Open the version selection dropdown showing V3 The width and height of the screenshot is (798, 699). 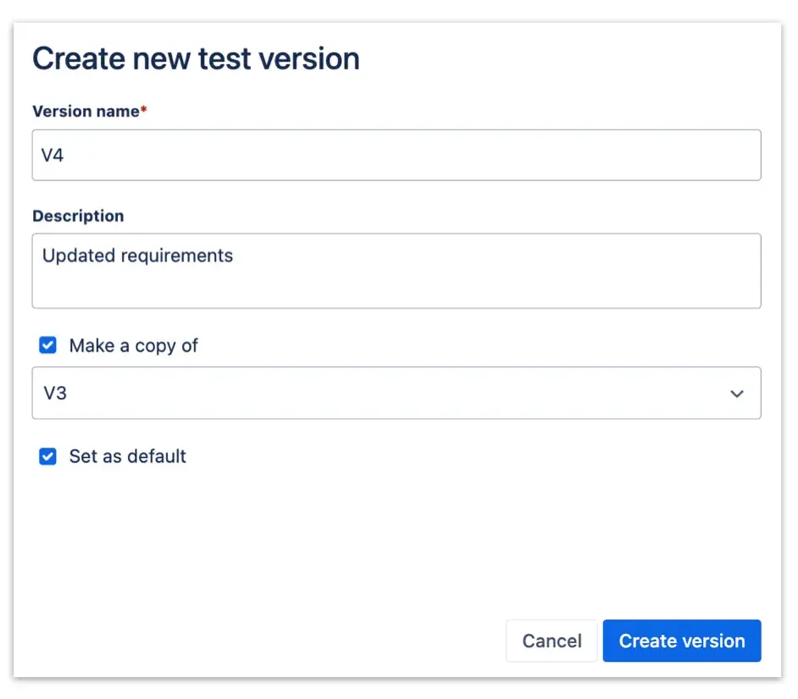[396, 393]
